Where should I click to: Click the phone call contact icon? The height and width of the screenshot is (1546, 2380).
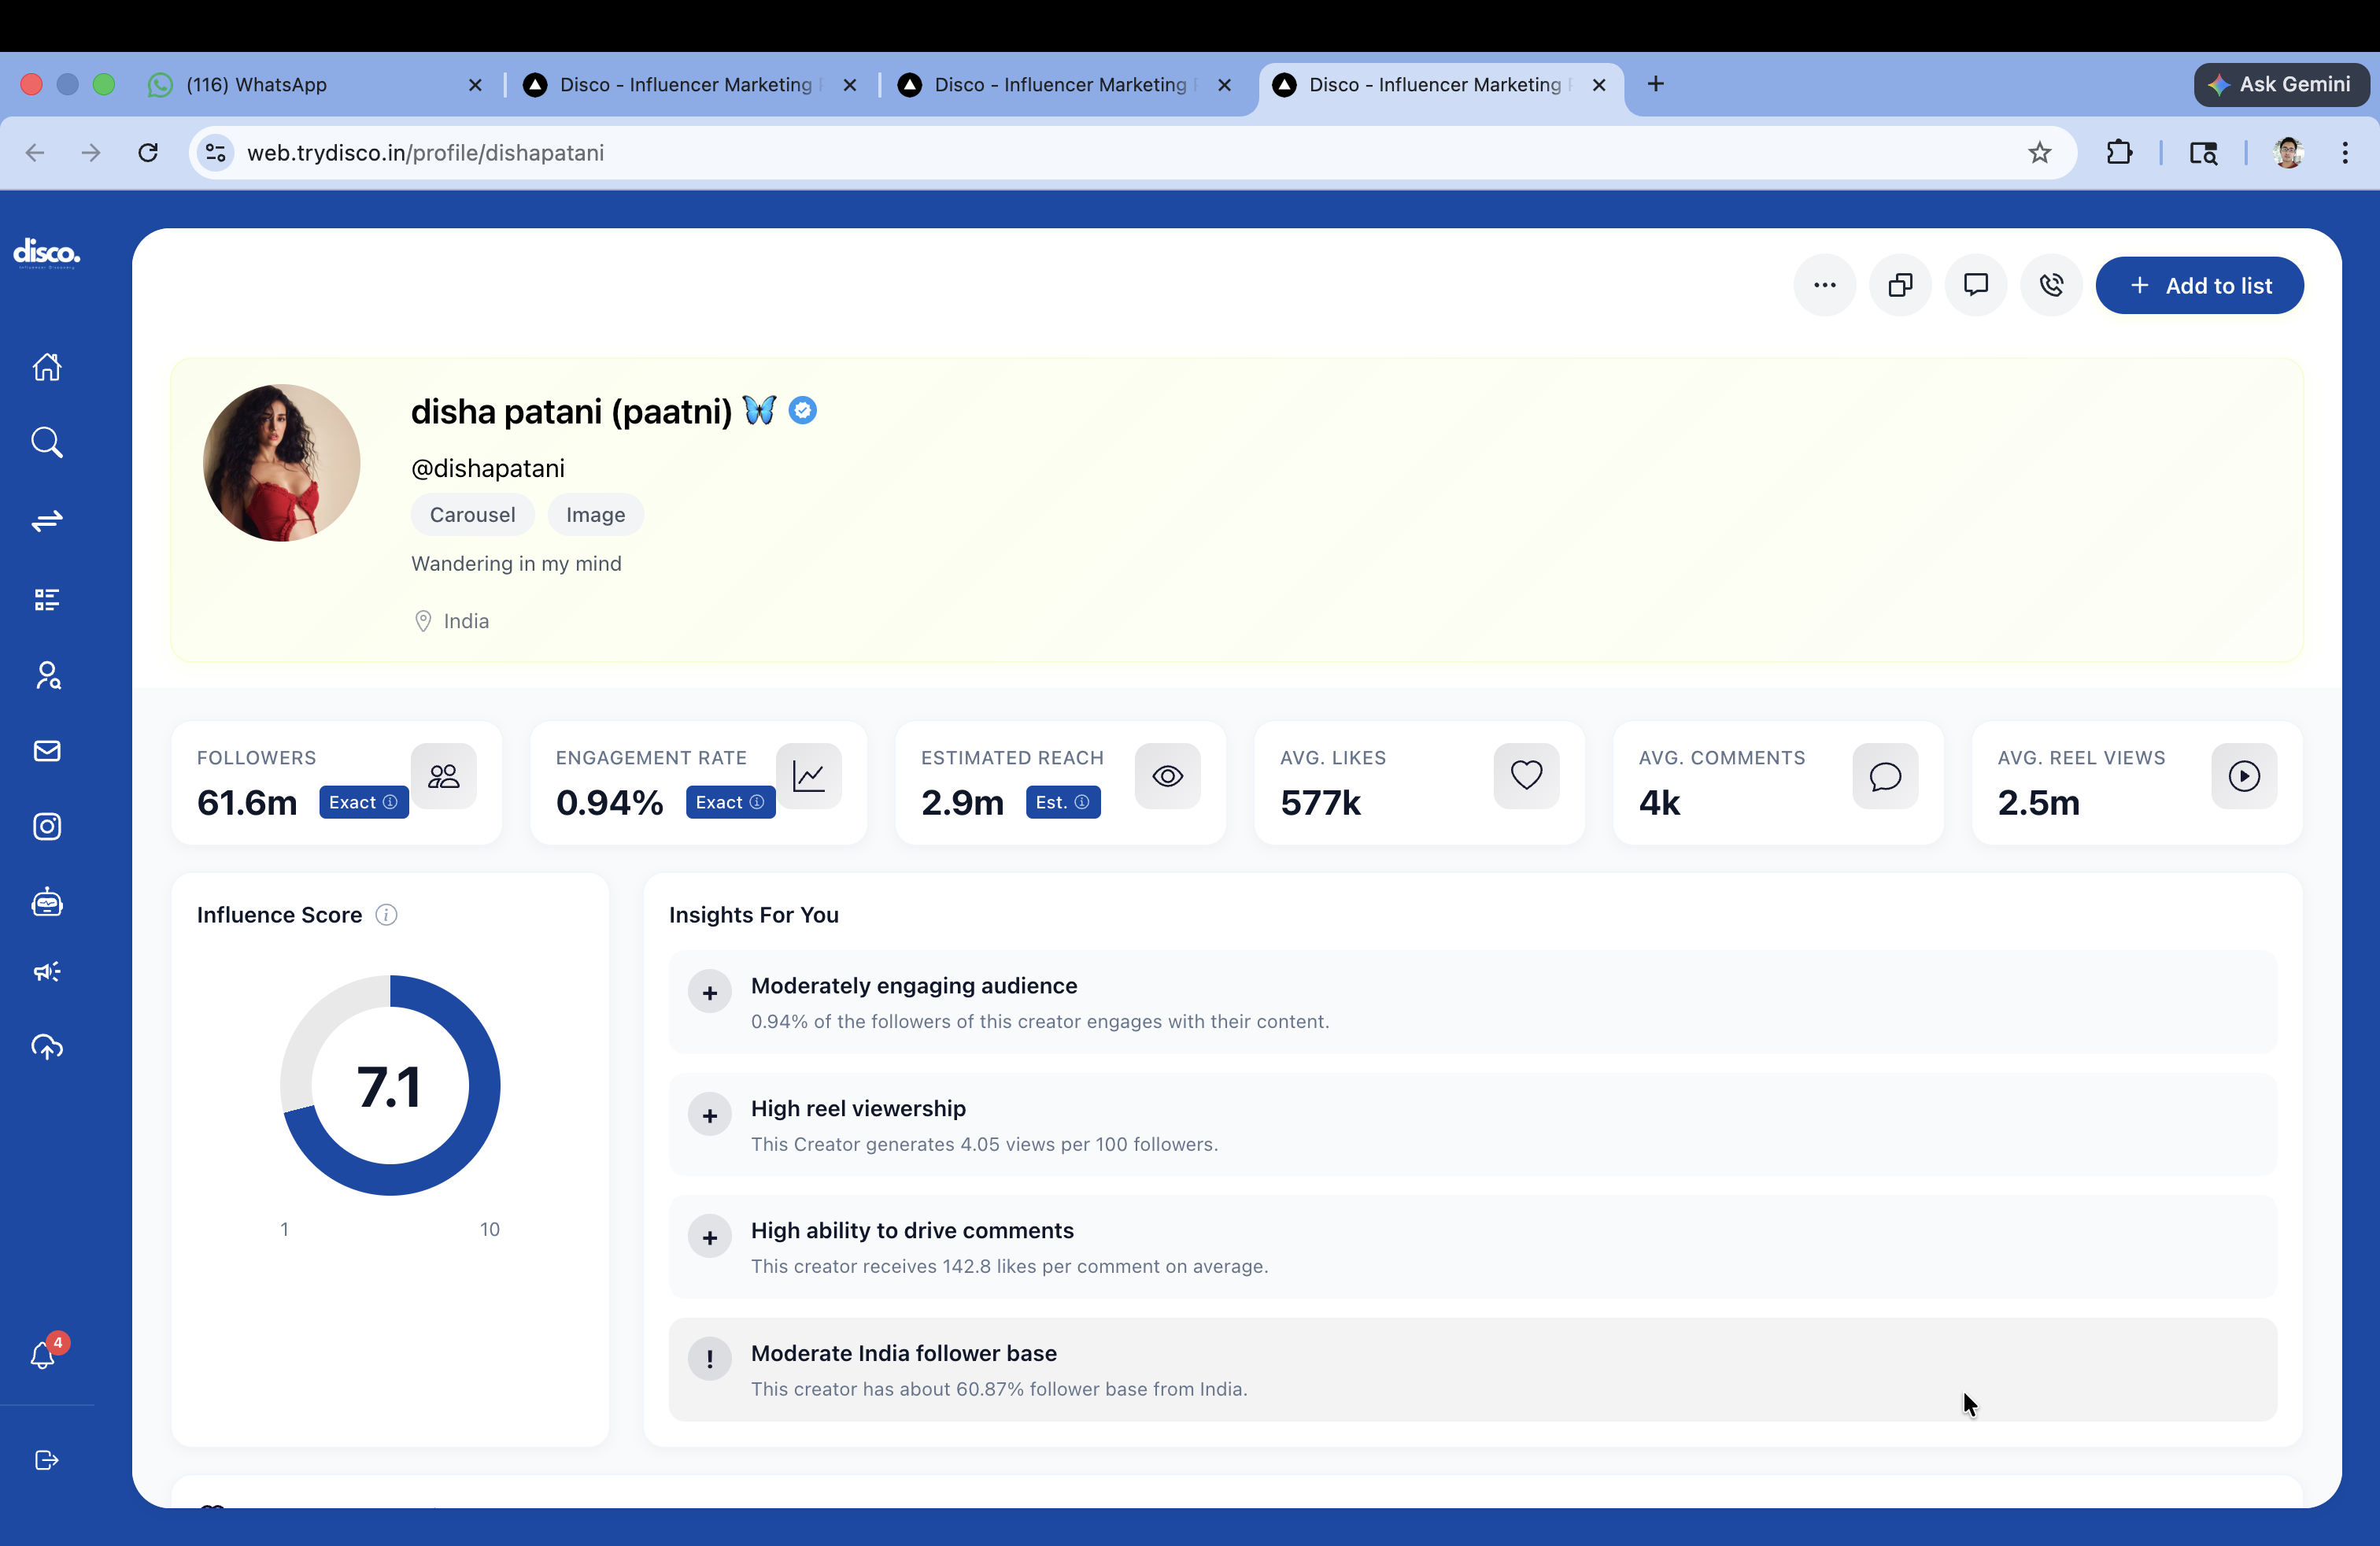click(2051, 286)
